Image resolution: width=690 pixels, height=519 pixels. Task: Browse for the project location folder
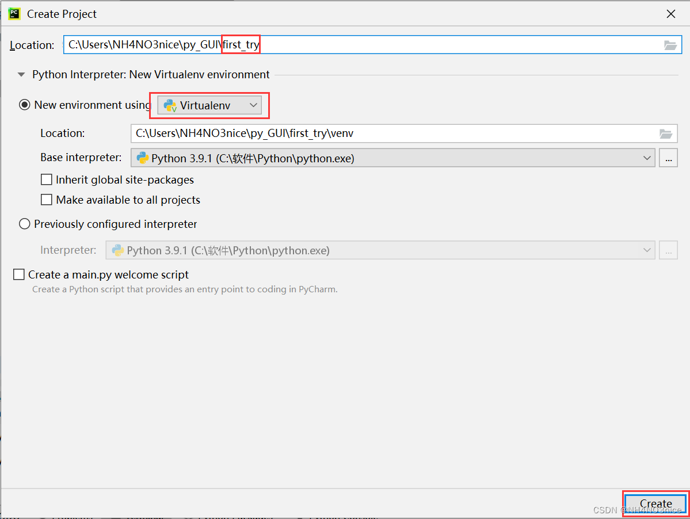point(670,45)
